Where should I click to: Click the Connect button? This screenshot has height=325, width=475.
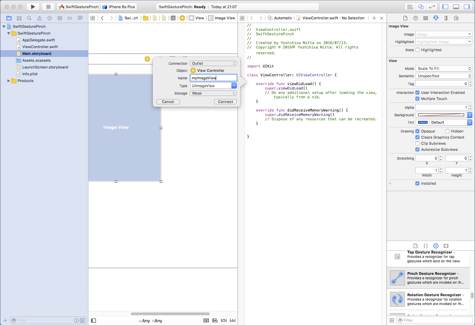(x=225, y=102)
